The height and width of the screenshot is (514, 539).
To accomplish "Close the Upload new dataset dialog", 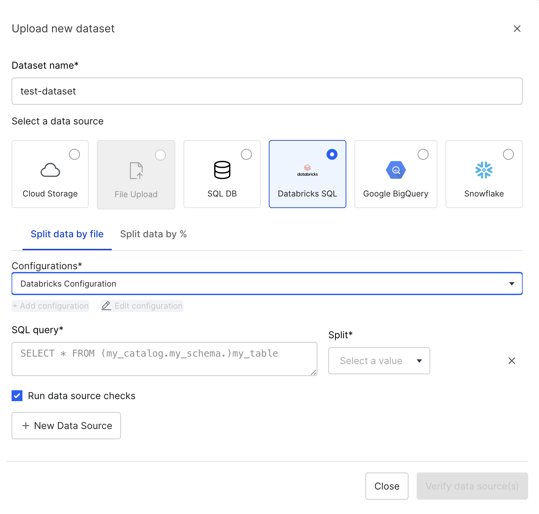I will coord(517,29).
